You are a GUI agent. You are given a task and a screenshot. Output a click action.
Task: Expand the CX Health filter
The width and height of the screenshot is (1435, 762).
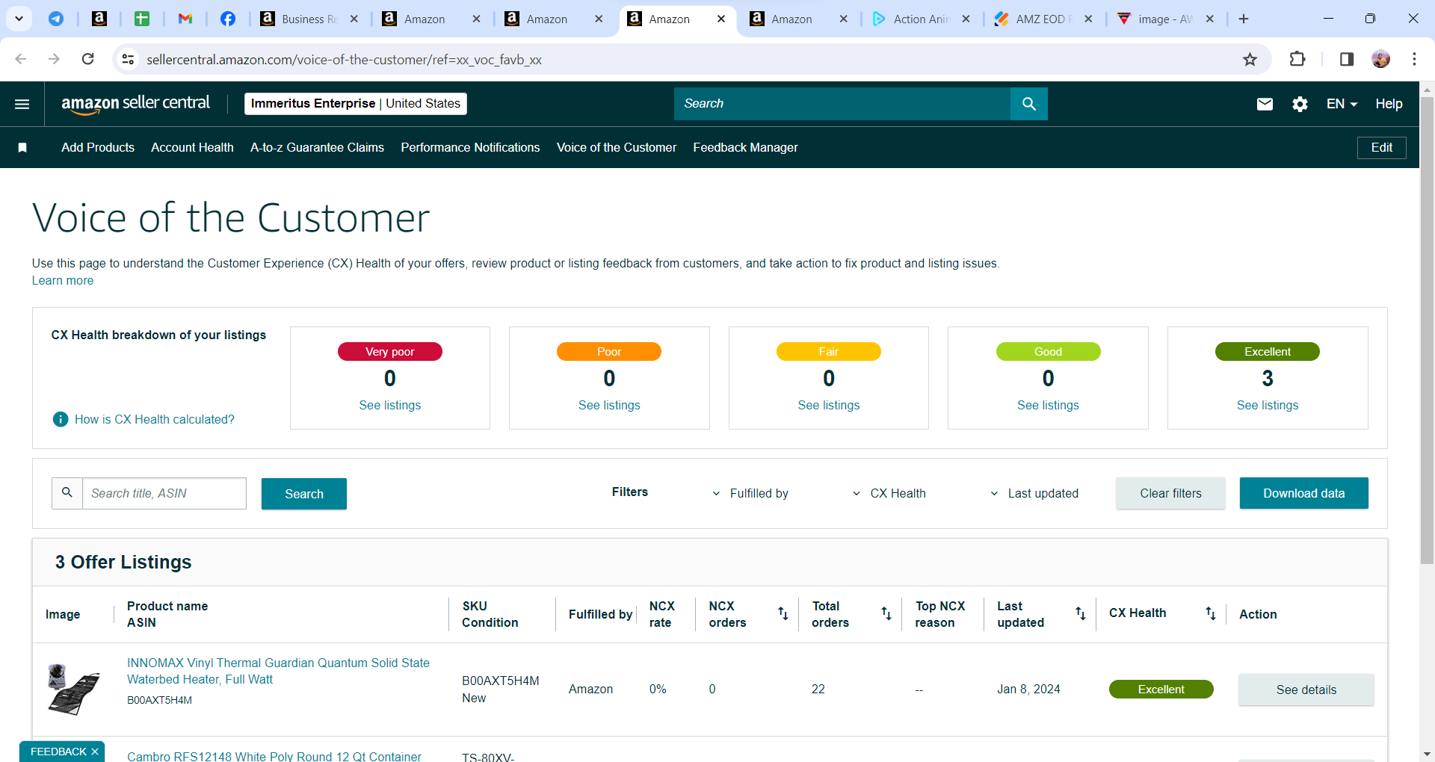pos(889,493)
